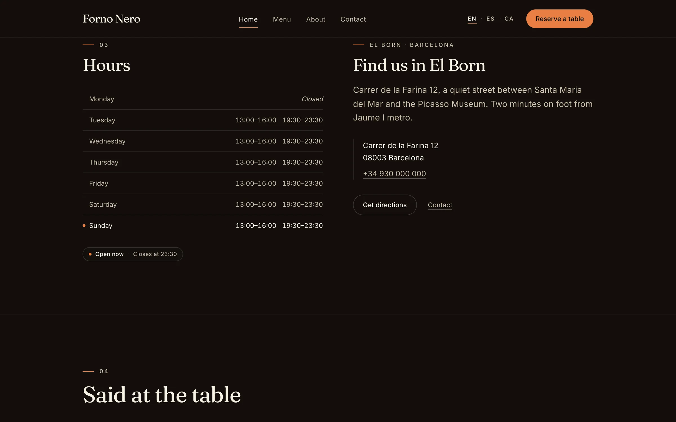Select the Monday row label

[x=102, y=99]
